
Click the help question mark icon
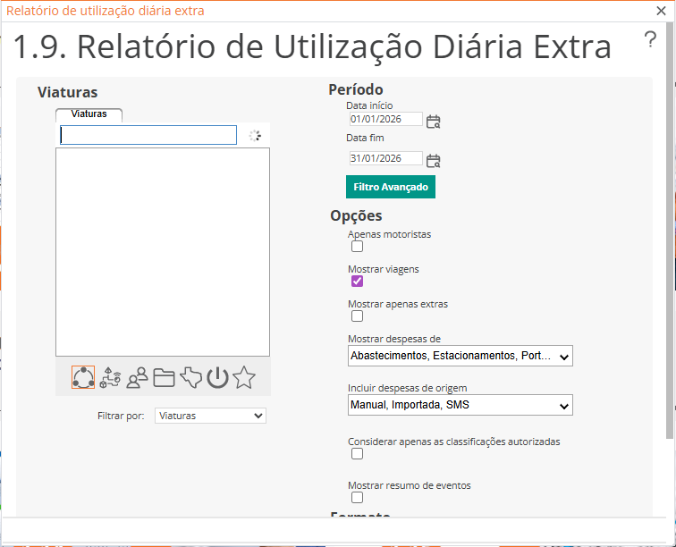(x=650, y=39)
